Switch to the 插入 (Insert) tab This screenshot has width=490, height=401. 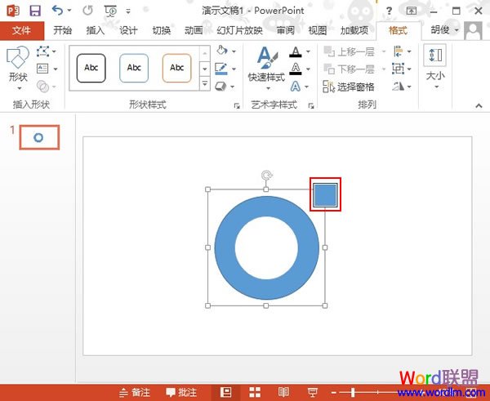click(96, 30)
